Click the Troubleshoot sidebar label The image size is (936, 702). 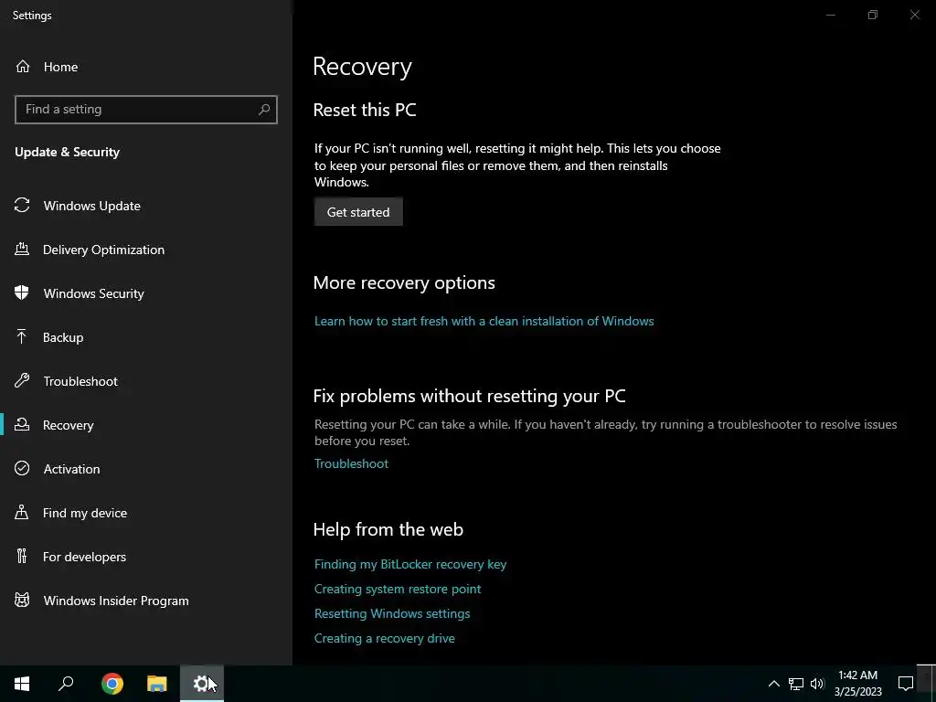click(x=80, y=381)
